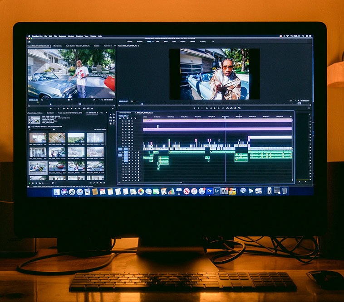Switch to the Nested Sequence 03 timeline tab
The image size is (344, 302).
125,113
